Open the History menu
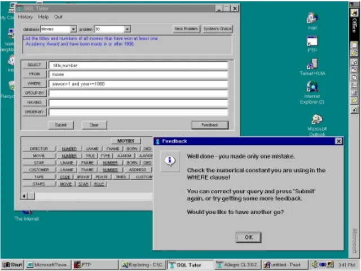This screenshot has width=361, height=271. pos(25,17)
